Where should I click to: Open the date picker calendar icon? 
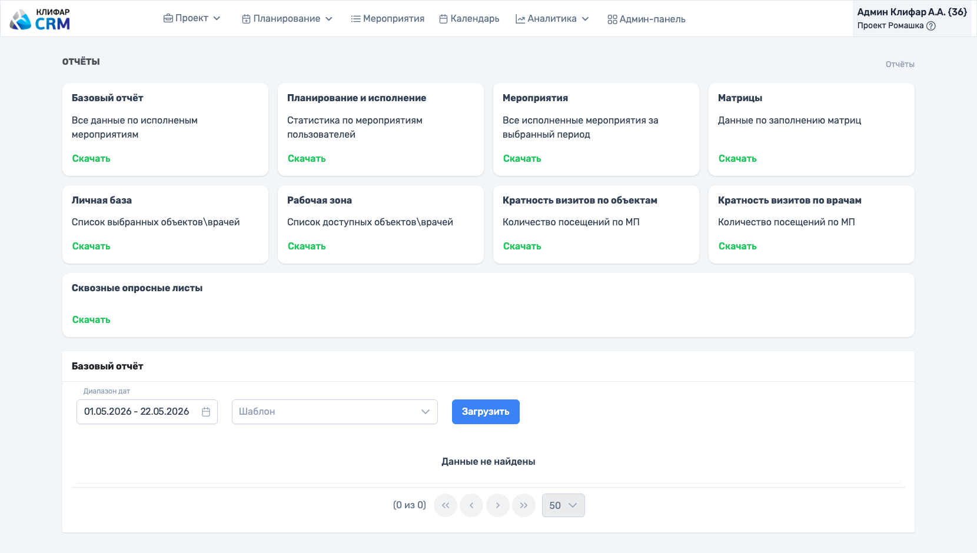(206, 412)
